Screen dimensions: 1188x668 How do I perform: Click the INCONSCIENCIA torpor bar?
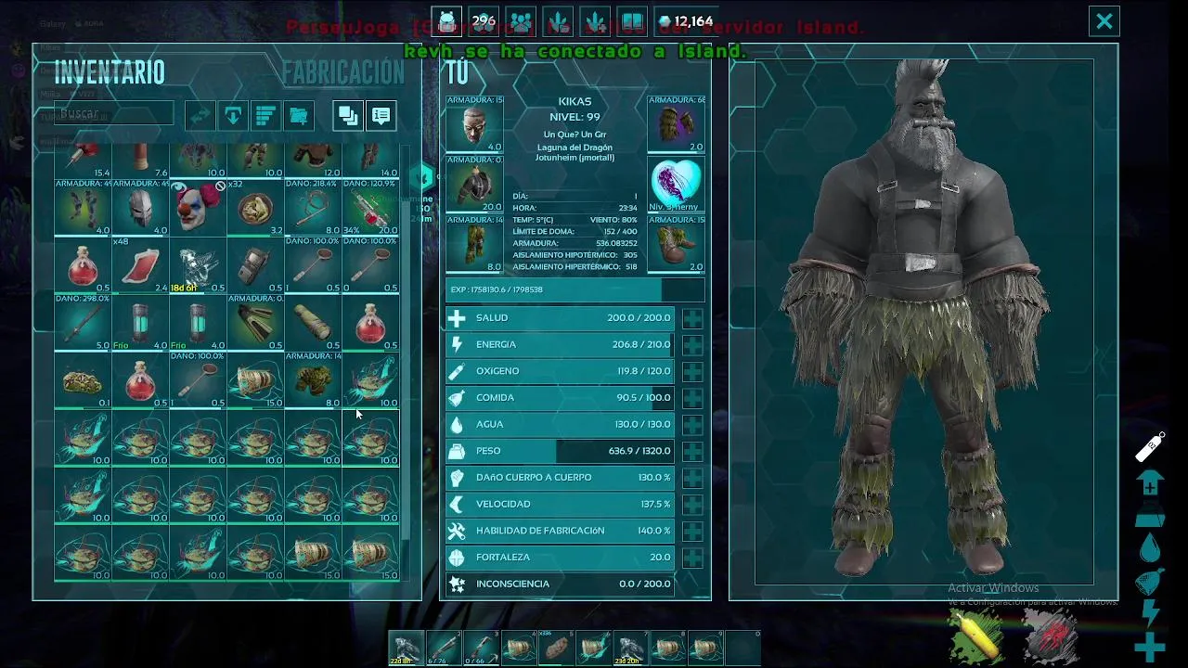[562, 584]
